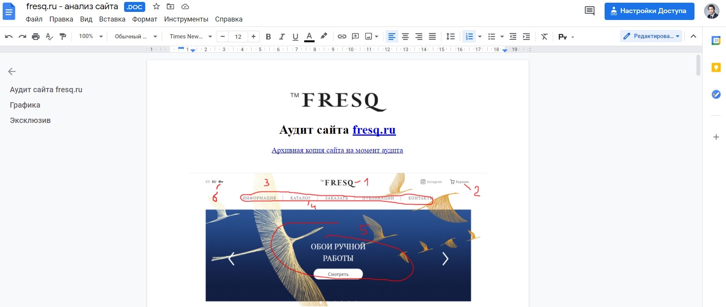Open the paragraph style Обычный dropdown
The width and height of the screenshot is (726, 307).
136,37
